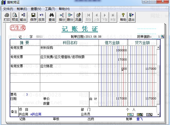Click preparer name 童飞
This screenshot has width=170, height=125.
(x=140, y=119)
